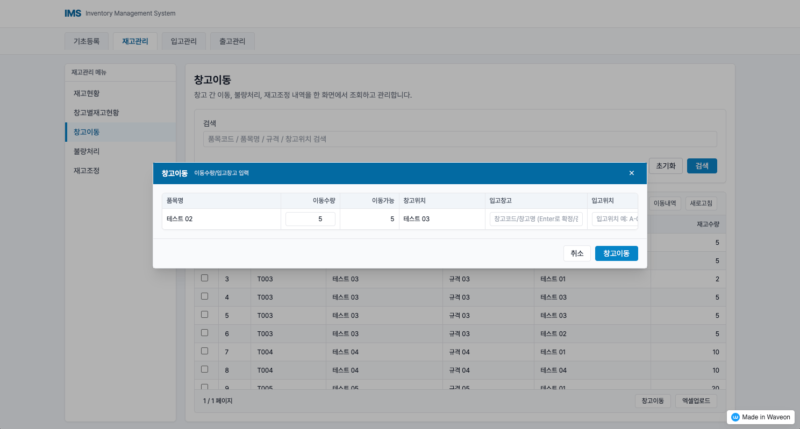
Task: Select the checkbox in row 5
Action: (x=204, y=315)
